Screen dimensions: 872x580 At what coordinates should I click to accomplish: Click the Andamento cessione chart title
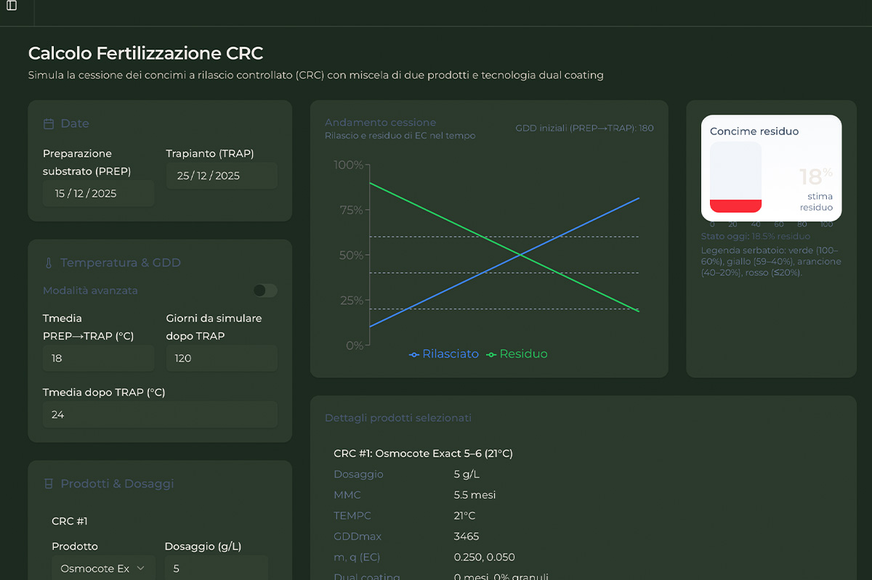click(380, 123)
